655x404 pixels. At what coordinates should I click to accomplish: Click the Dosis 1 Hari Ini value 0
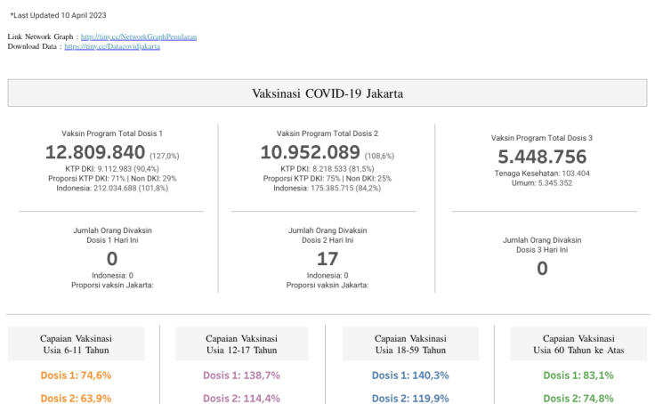coord(112,259)
